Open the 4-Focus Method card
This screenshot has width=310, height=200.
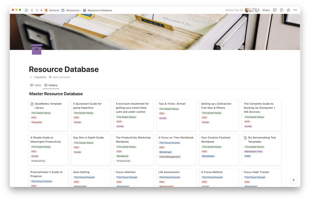(219, 177)
